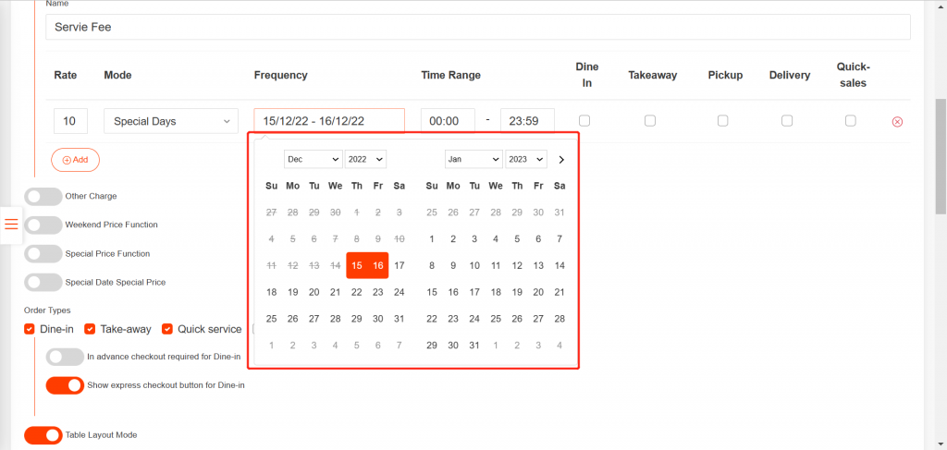
Task: Open the 2023 year dropdown
Action: pyautogui.click(x=525, y=160)
